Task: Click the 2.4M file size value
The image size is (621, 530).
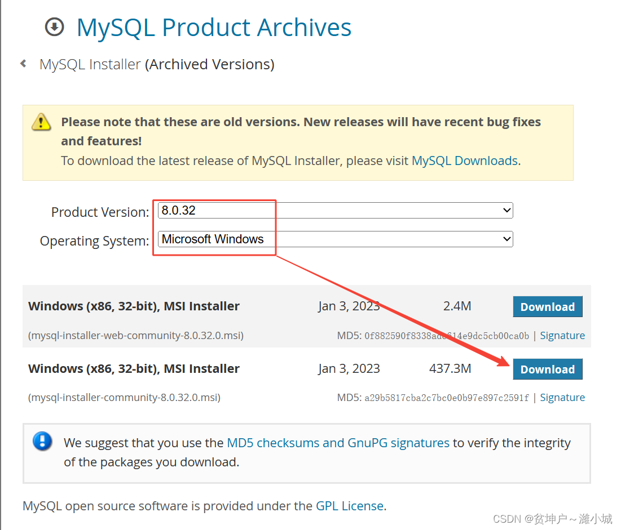Action: tap(457, 306)
